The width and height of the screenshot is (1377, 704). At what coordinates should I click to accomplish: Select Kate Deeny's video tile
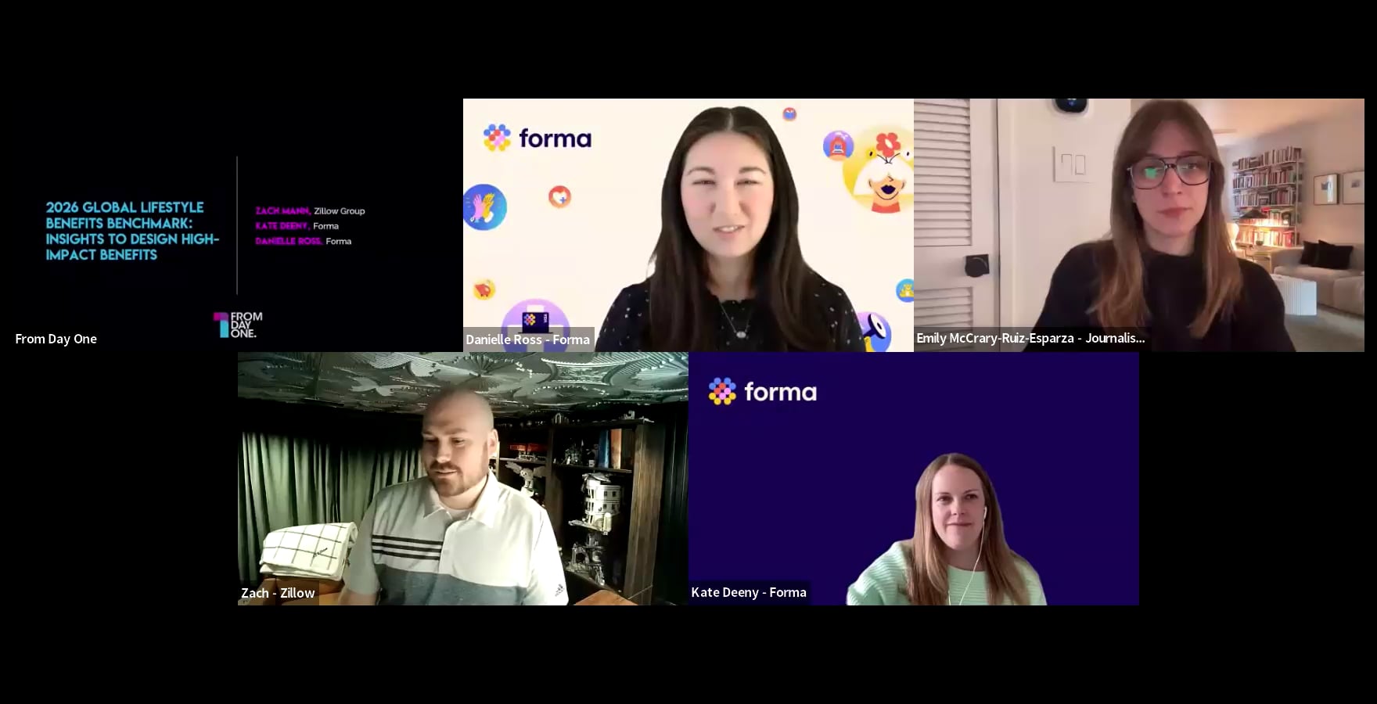coord(913,478)
